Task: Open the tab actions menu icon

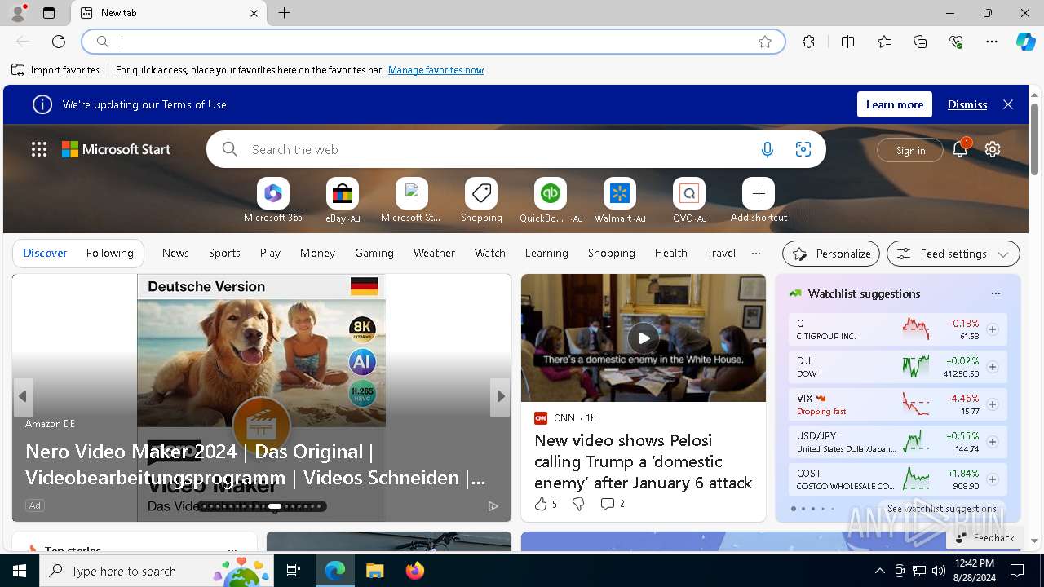Action: coord(49,13)
